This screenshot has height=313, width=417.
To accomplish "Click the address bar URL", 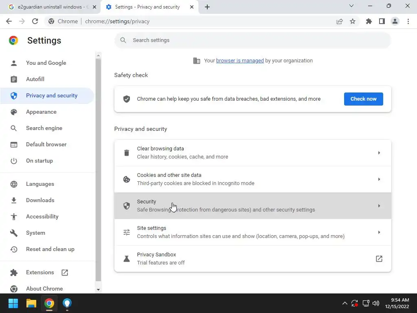I will click(x=117, y=21).
